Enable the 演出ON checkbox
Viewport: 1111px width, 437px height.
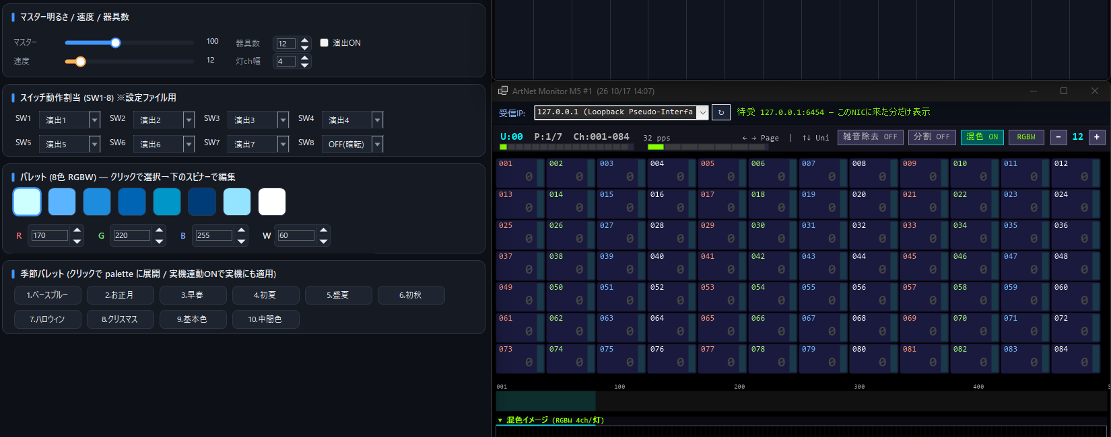(324, 42)
